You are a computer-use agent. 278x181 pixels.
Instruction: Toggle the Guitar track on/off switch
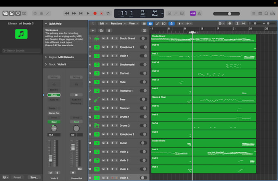point(143,143)
